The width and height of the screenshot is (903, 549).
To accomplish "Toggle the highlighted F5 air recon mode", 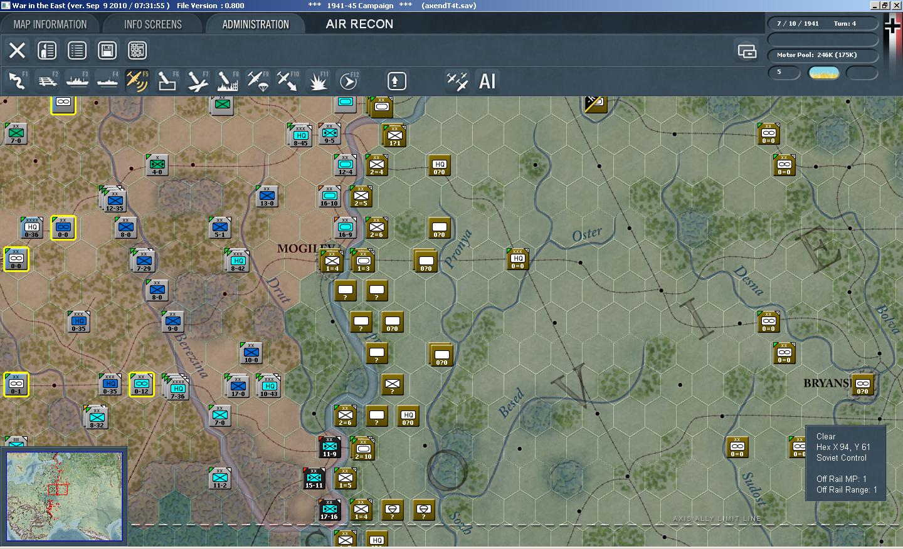I will tap(137, 81).
